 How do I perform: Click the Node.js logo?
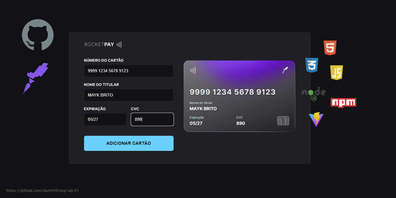tap(314, 93)
